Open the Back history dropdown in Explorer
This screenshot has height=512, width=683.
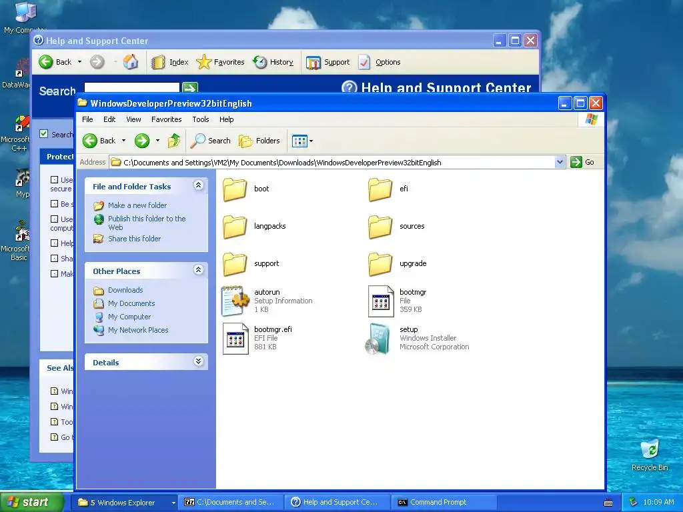click(123, 141)
